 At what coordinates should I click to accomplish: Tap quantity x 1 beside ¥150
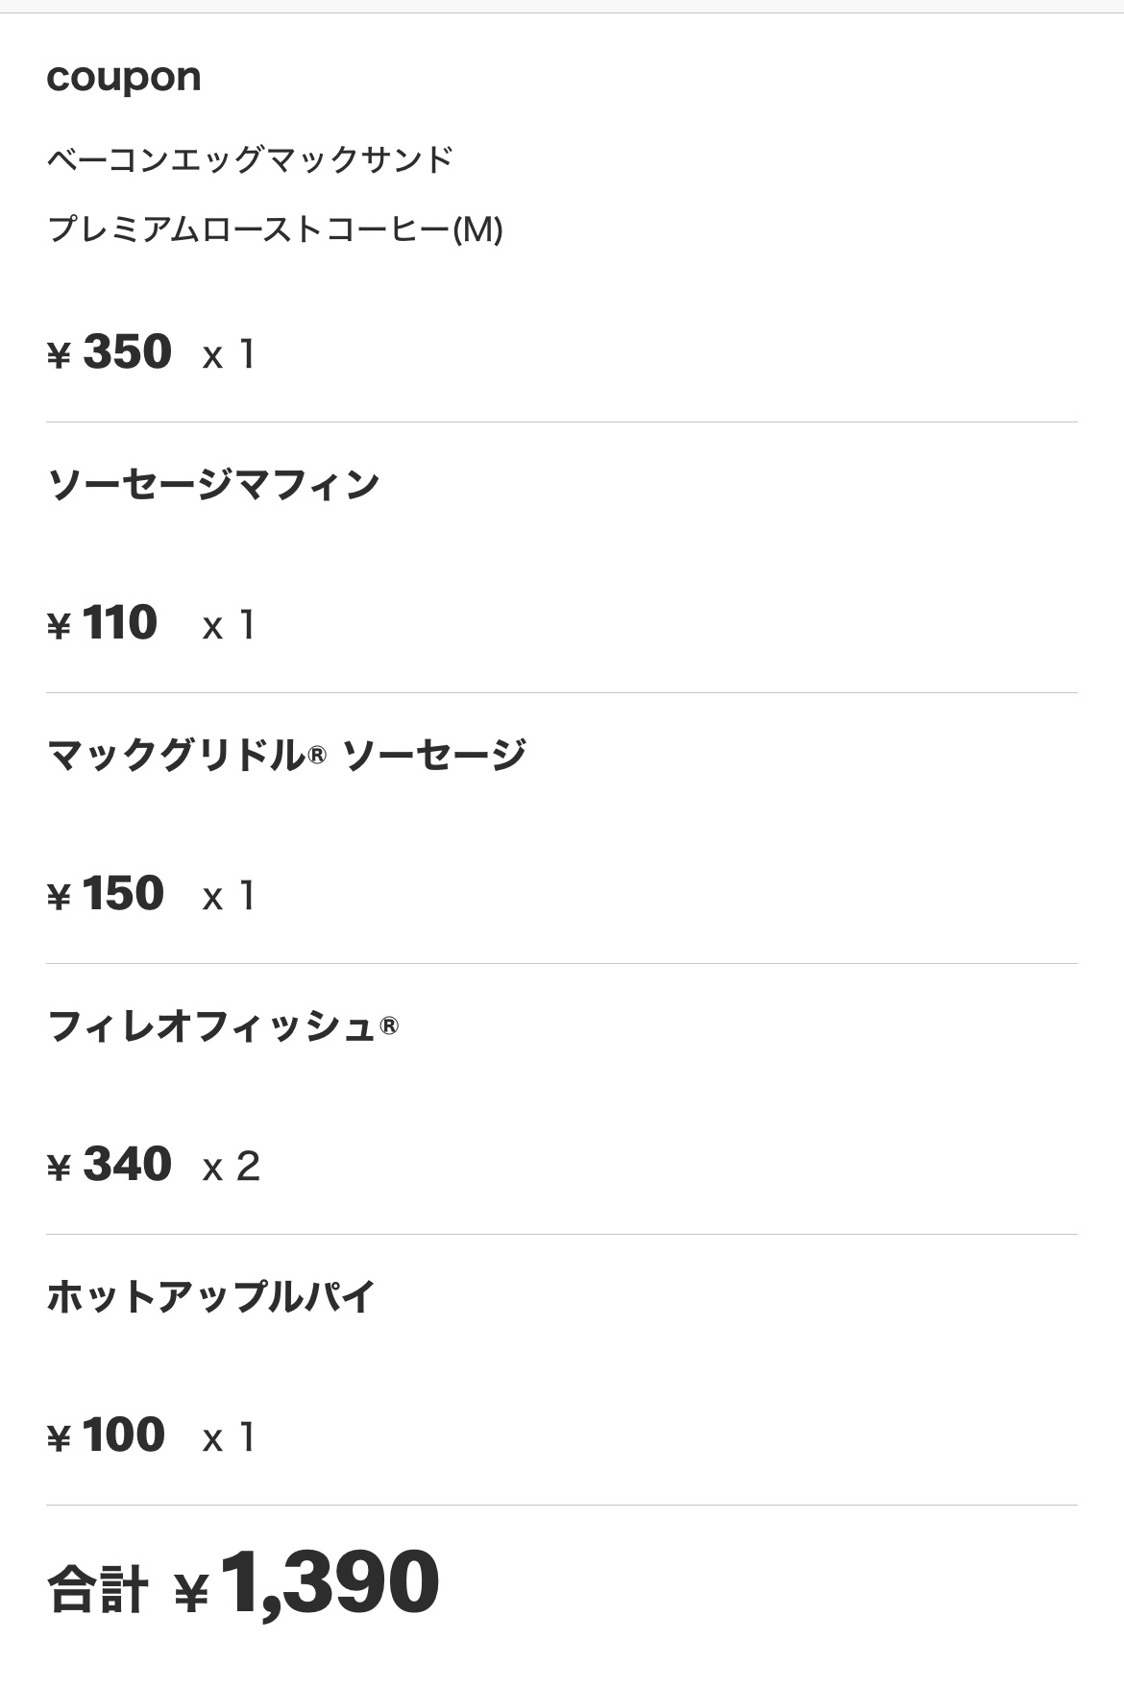point(229,897)
